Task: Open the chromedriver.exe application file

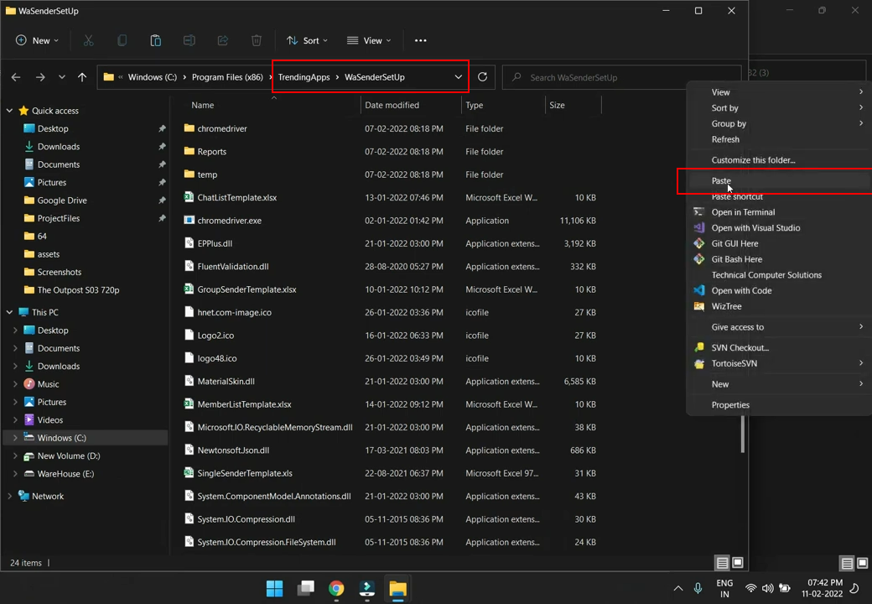Action: pos(229,221)
